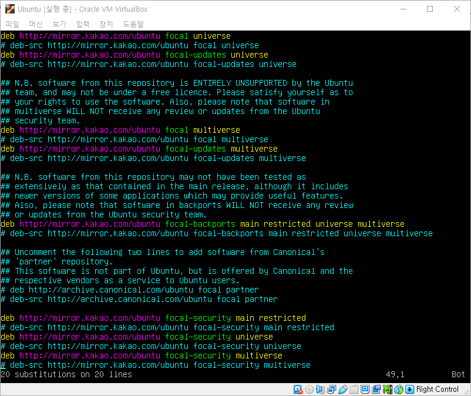Click the network adapters indicator icon

click(x=332, y=390)
